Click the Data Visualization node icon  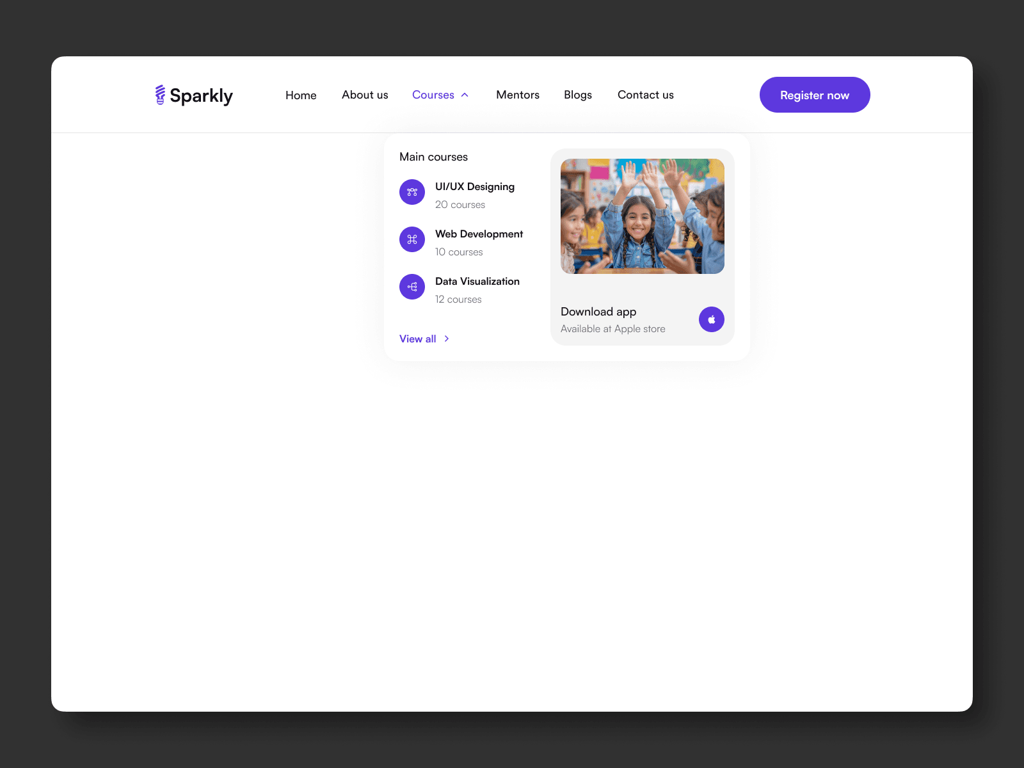412,287
